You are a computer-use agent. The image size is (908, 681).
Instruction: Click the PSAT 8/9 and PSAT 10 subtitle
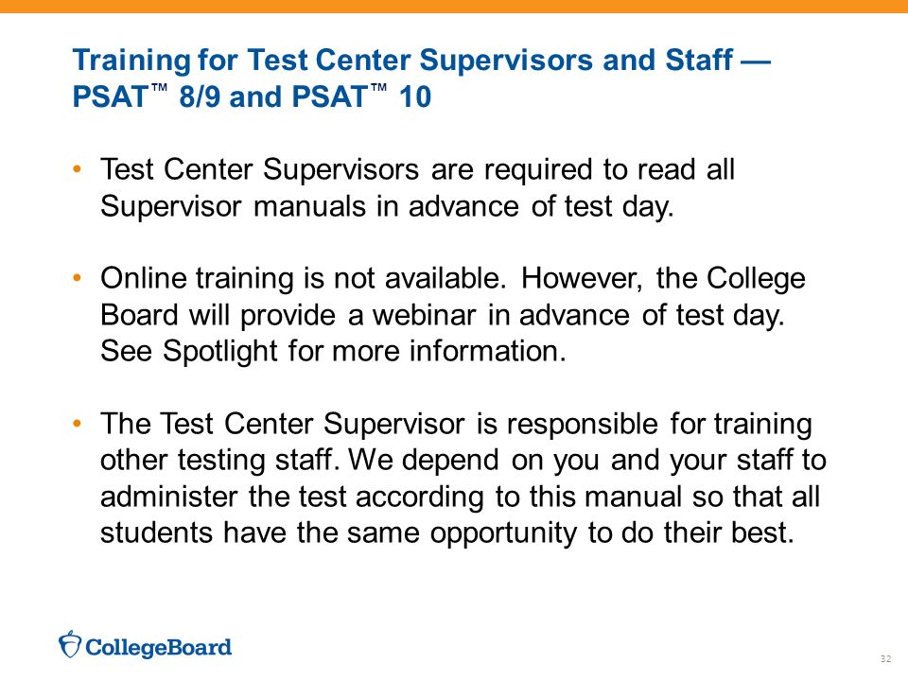(252, 96)
